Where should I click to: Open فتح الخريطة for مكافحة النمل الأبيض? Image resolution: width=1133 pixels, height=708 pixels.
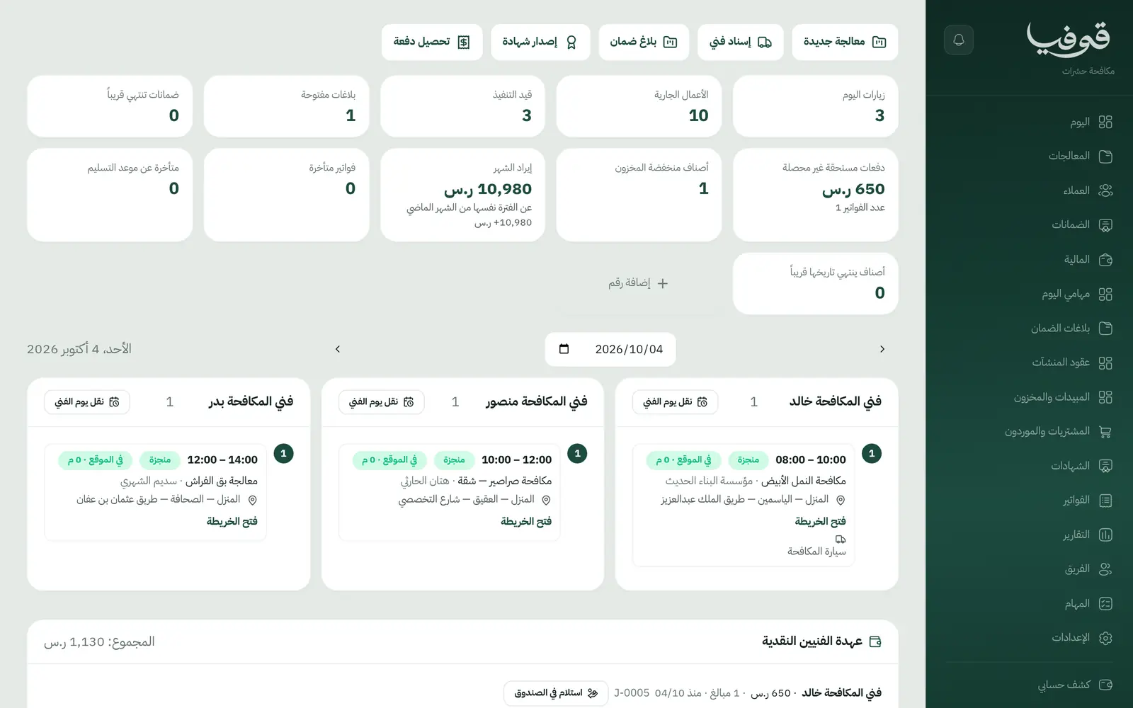[x=820, y=521]
